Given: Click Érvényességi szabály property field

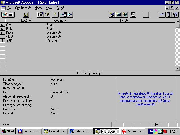Looking at the screenshot, I should click(x=82, y=101).
